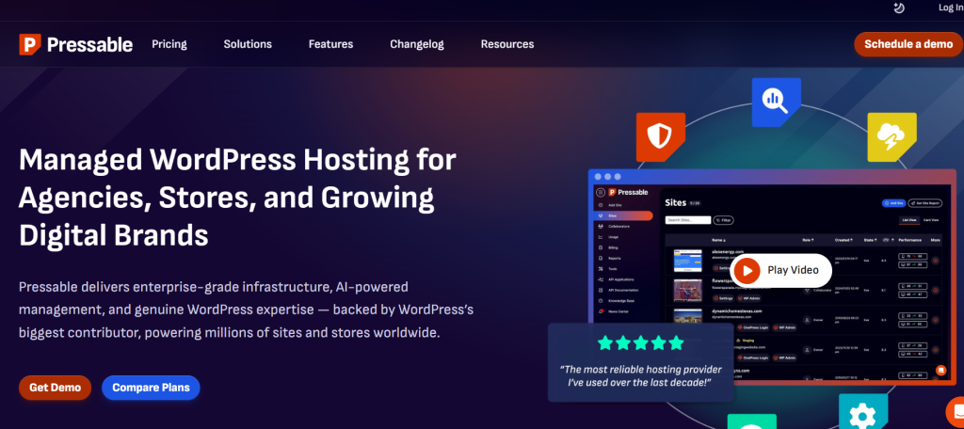Image resolution: width=964 pixels, height=429 pixels.
Task: Click the first site thumbnail in the preview
Action: point(688,261)
